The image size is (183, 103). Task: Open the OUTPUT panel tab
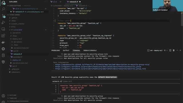(x=66, y=50)
